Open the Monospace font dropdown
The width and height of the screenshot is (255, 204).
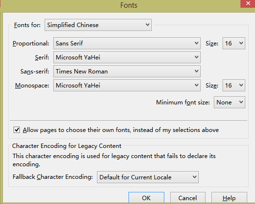(127, 85)
